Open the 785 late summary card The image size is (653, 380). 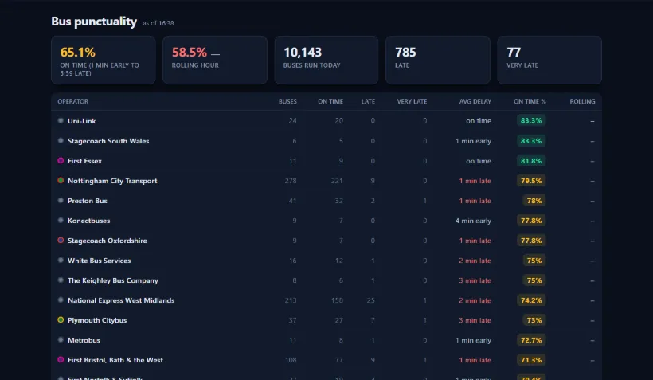tap(438, 60)
